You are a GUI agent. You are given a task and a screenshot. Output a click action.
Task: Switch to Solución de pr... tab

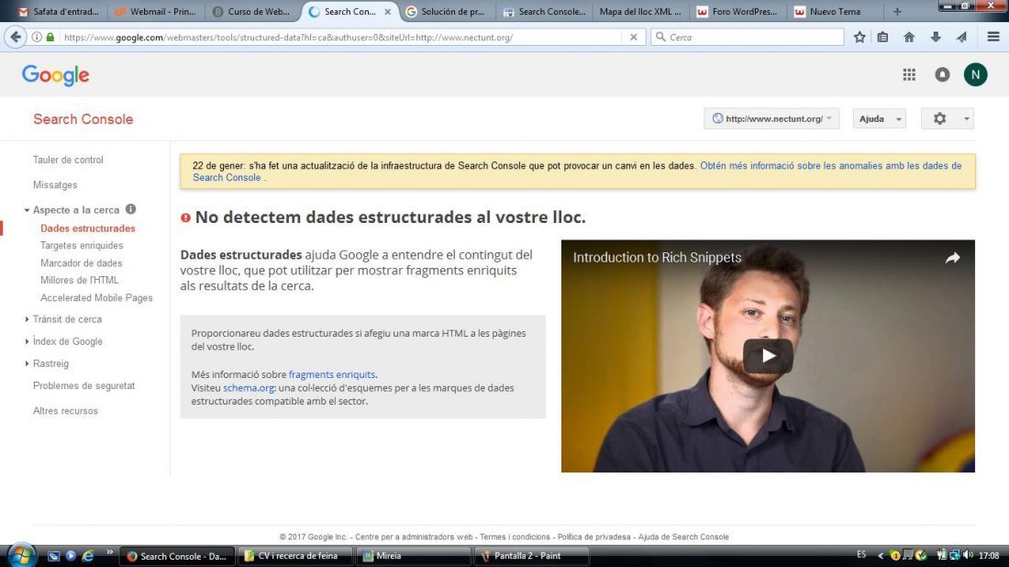pyautogui.click(x=447, y=12)
